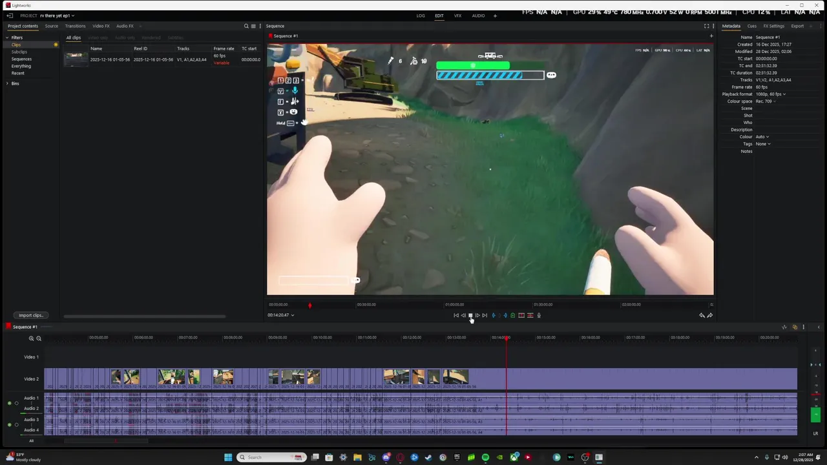Image resolution: width=827 pixels, height=465 pixels.
Task: Switch to the VFX workspace tab
Action: (x=457, y=15)
